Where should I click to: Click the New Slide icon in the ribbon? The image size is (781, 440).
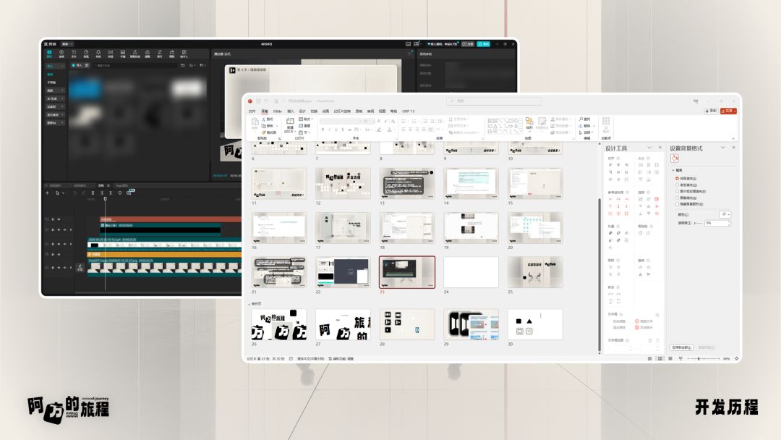coord(290,122)
